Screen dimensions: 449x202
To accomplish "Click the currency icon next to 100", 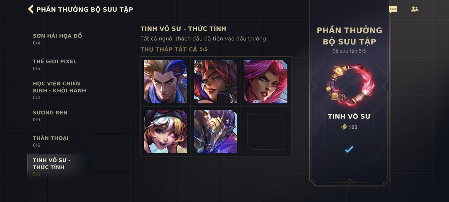I will (x=344, y=127).
